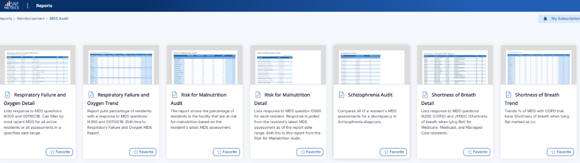Toggle Favorite on Respiratory Failure and Oxygen Detail
This screenshot has height=163, width=580.
59,152
